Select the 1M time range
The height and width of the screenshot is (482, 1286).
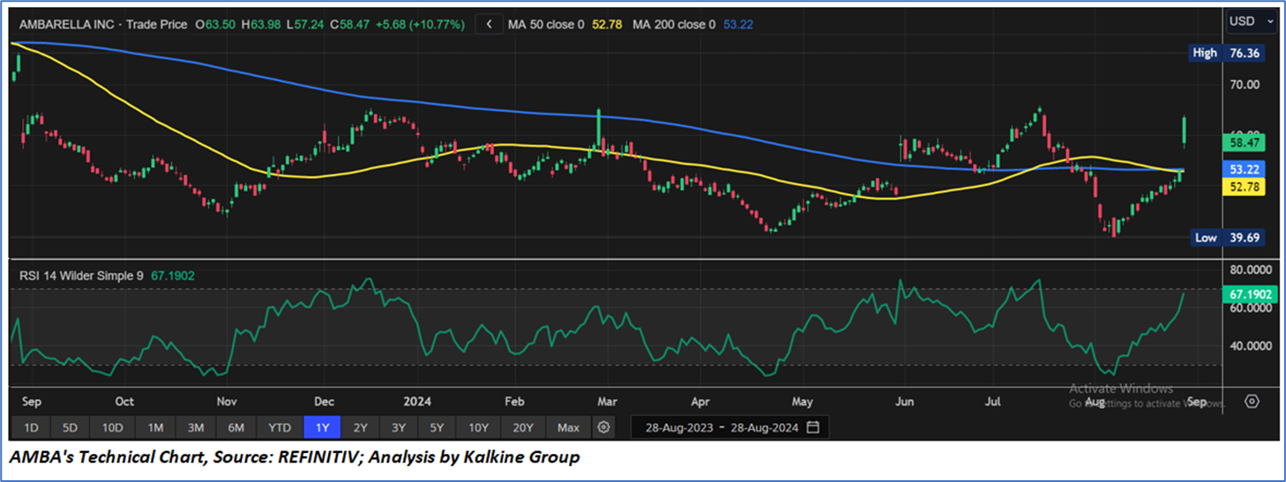click(155, 427)
